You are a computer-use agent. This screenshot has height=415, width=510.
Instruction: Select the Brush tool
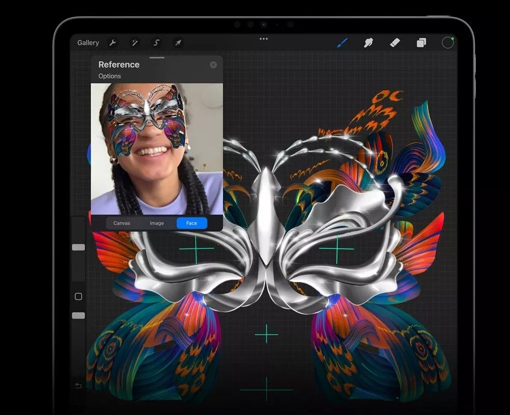pyautogui.click(x=342, y=43)
